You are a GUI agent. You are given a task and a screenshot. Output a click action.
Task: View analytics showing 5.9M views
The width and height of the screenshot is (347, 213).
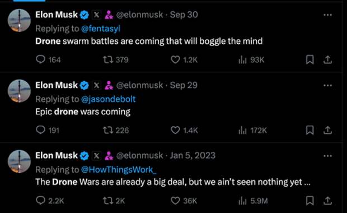click(253, 201)
